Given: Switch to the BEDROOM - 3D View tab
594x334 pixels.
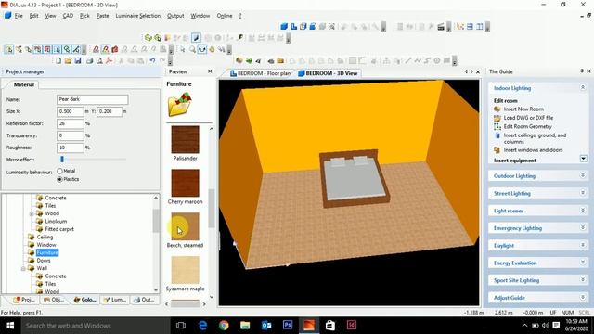Looking at the screenshot, I should 328,73.
